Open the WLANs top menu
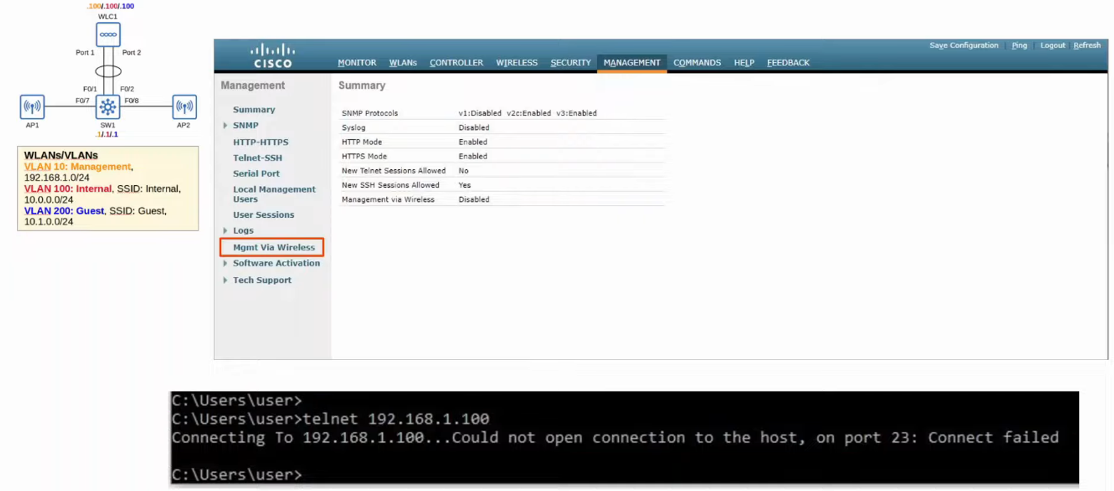The width and height of the screenshot is (1114, 491). [403, 63]
